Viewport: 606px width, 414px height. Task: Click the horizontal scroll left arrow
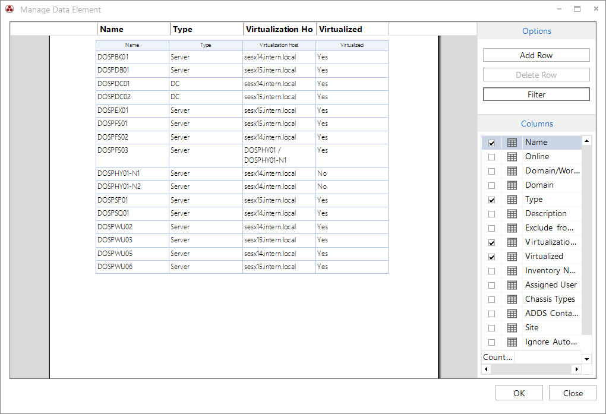pos(486,369)
